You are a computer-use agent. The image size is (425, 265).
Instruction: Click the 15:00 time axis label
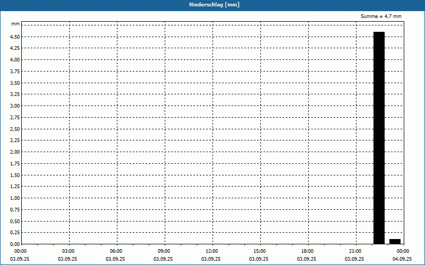pyautogui.click(x=259, y=251)
